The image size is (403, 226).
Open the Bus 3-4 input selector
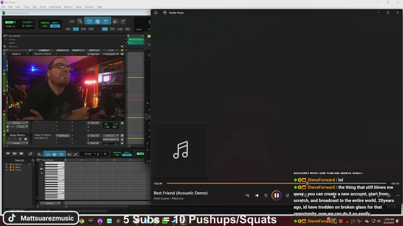point(110,136)
